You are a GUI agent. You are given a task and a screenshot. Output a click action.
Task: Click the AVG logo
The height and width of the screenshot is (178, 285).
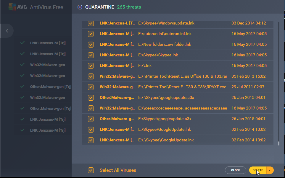click(x=18, y=7)
